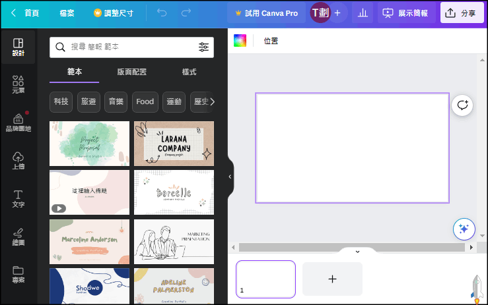The width and height of the screenshot is (488, 305).
Task: Open the 繪圖 draw tool
Action: tap(18, 236)
